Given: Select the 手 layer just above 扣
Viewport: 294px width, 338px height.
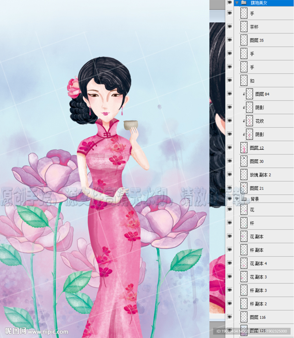Looking at the screenshot, I should coord(252,67).
